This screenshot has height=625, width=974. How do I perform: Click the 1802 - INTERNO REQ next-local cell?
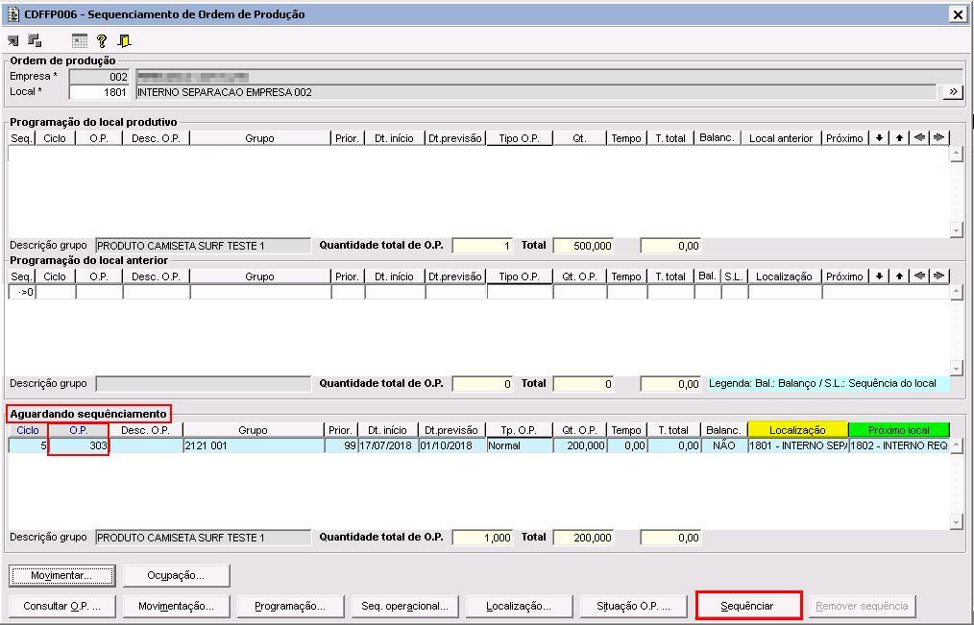tap(899, 445)
